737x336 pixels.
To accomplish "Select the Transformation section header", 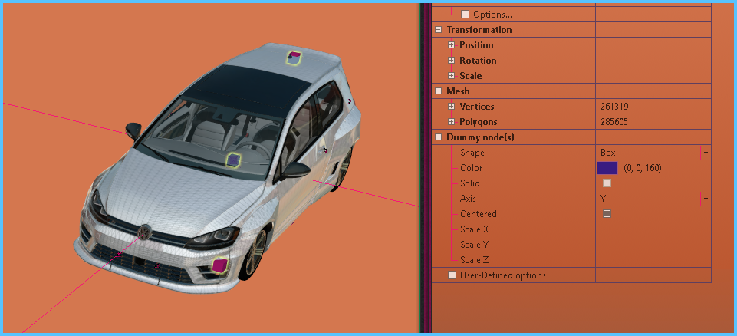I will click(x=479, y=30).
